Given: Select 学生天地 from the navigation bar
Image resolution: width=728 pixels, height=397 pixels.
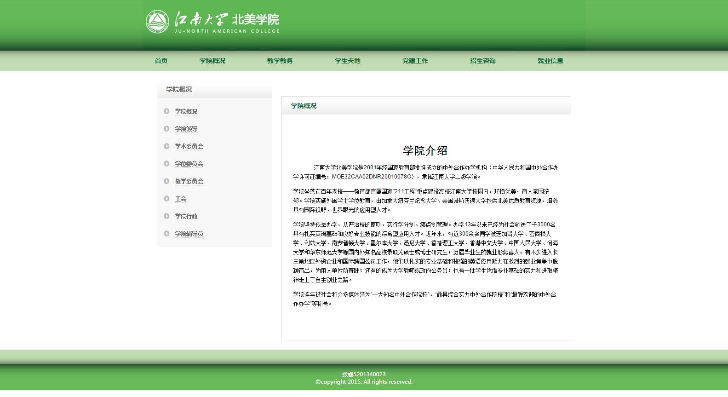Looking at the screenshot, I should (x=347, y=61).
